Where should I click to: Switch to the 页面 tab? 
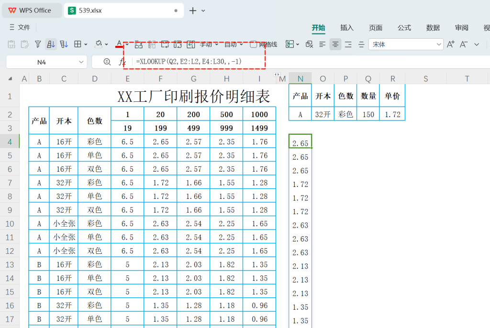[376, 28]
